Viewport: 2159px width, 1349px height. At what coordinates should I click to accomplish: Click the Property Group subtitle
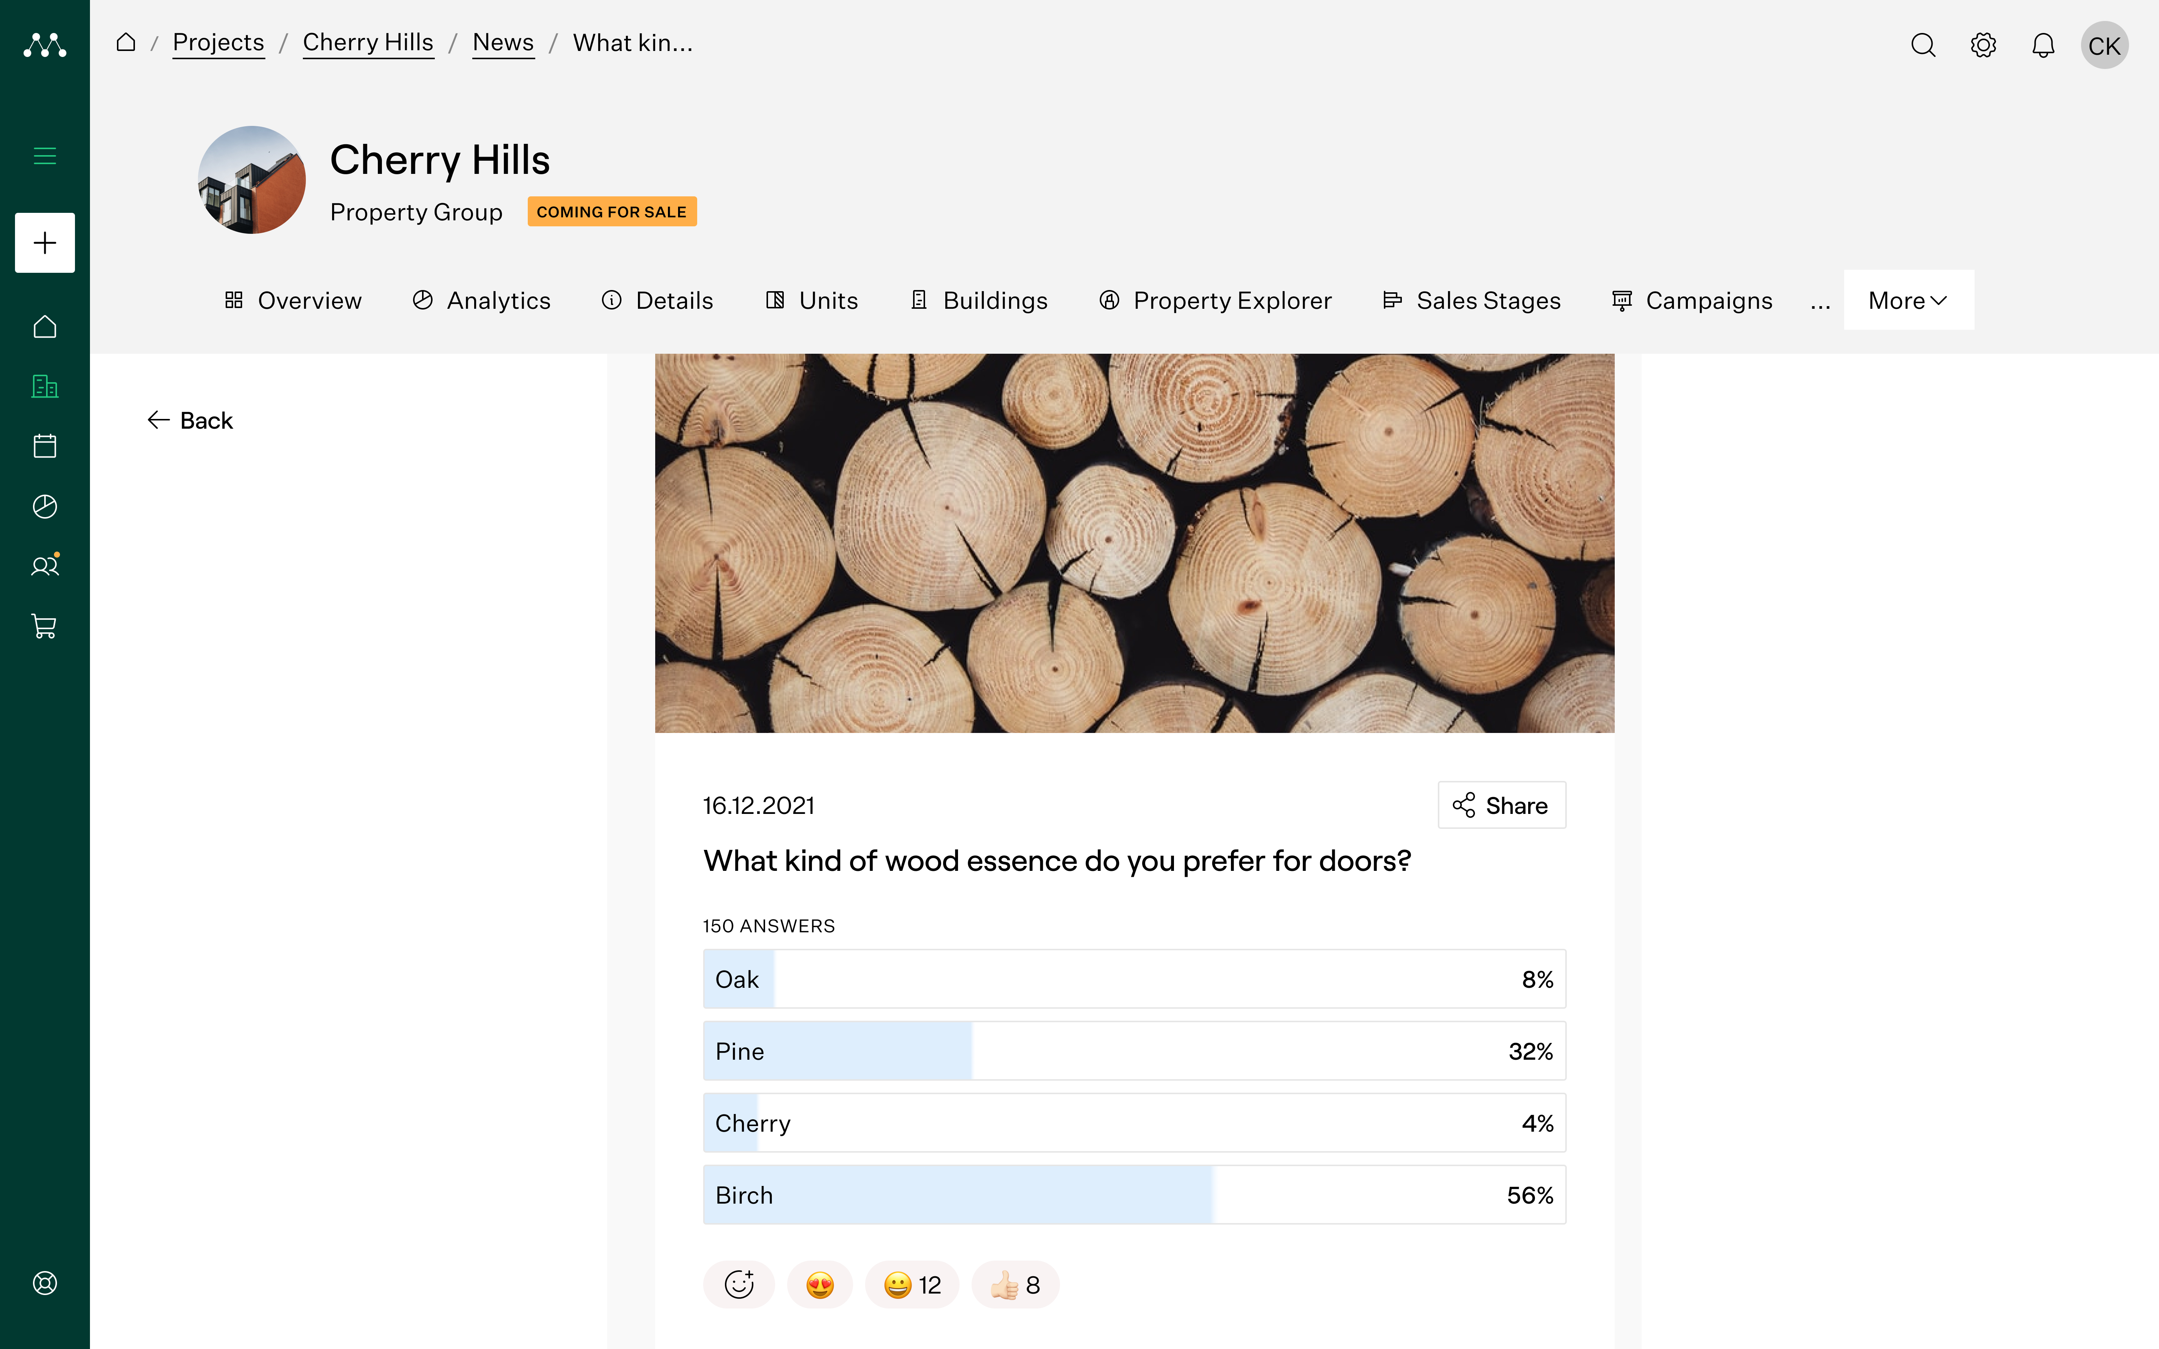point(417,212)
